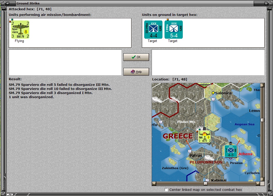Click map horizontal scrollbar left arrow

tap(154, 183)
